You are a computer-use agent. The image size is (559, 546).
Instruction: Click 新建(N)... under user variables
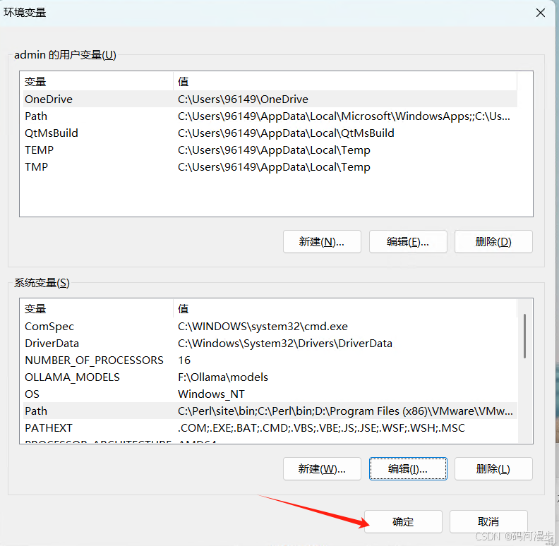322,242
